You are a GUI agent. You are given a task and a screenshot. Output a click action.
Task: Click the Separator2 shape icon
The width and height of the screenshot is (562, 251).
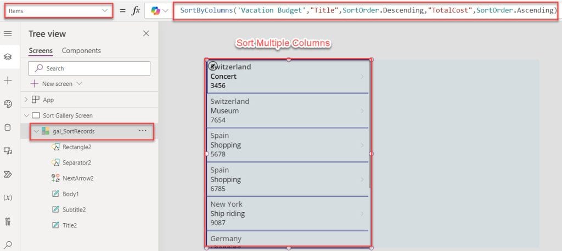(55, 162)
